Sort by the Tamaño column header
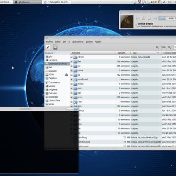The height and width of the screenshot is (176, 176). point(123,53)
